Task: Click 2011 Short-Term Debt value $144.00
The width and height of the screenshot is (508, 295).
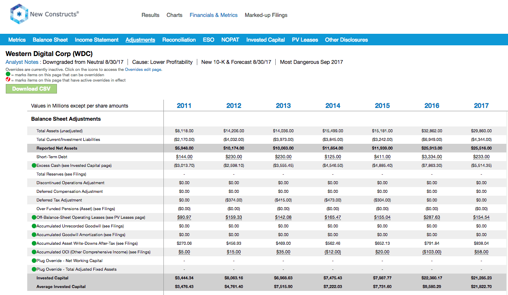Action: 184,157
